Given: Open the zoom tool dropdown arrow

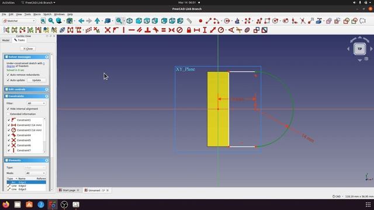Looking at the screenshot, I should tap(124, 21).
